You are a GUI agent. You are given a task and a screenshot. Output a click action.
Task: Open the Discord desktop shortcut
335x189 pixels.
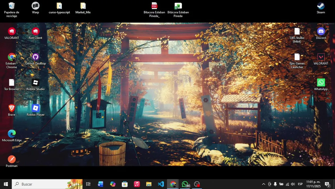[321, 34]
